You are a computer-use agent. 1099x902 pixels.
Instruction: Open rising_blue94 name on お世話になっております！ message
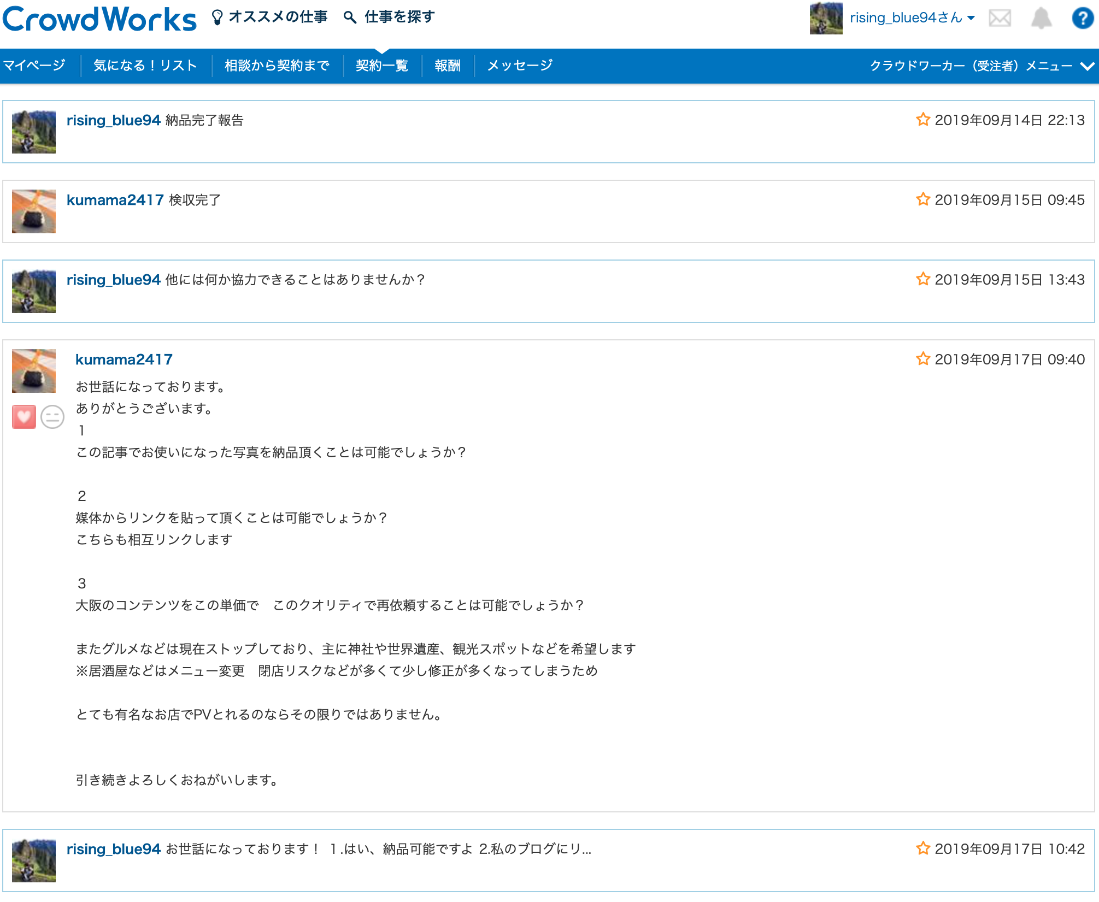[114, 849]
